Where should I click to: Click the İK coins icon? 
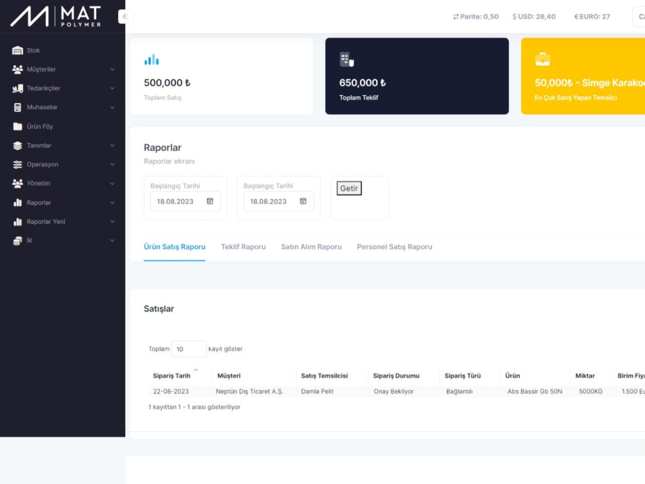point(17,240)
